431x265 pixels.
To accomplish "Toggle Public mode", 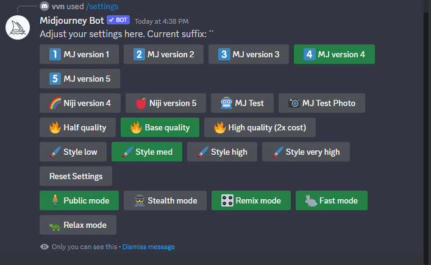I will click(x=79, y=200).
